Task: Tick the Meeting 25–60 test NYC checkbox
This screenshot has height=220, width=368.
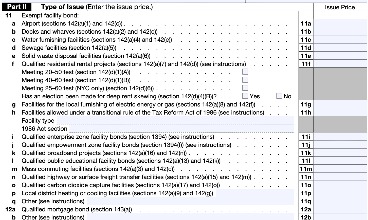Action: tap(245, 88)
